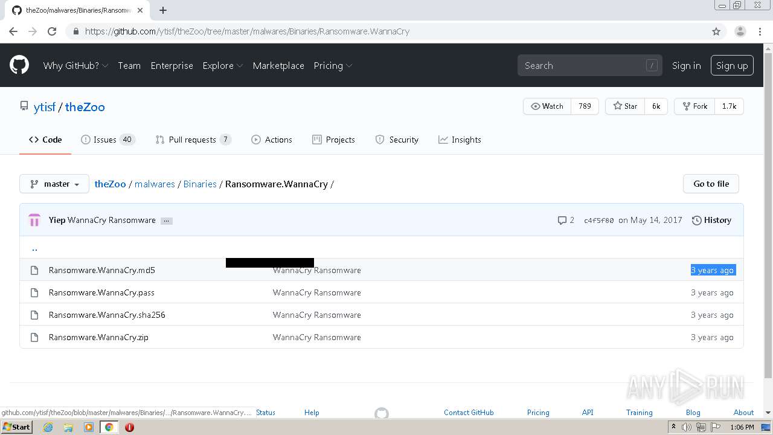Click the GitHub mark in the footer

coord(382,413)
